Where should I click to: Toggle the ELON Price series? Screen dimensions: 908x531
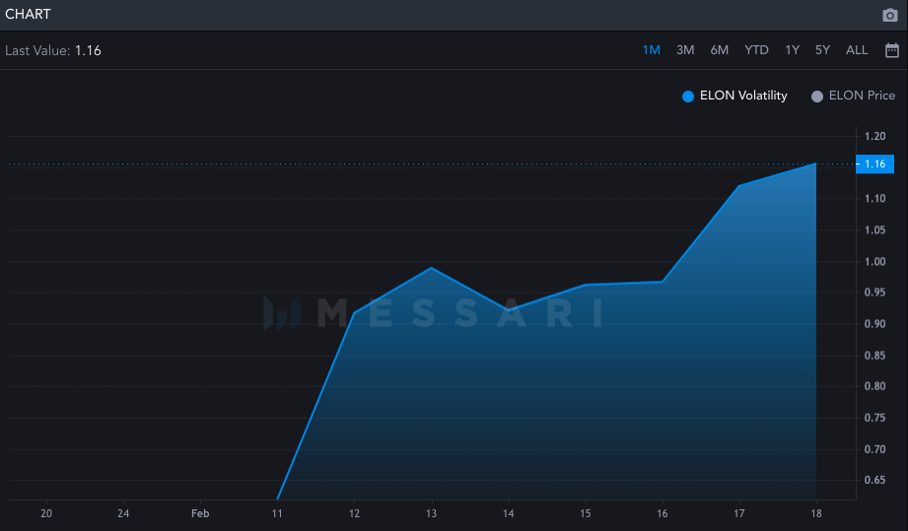853,96
